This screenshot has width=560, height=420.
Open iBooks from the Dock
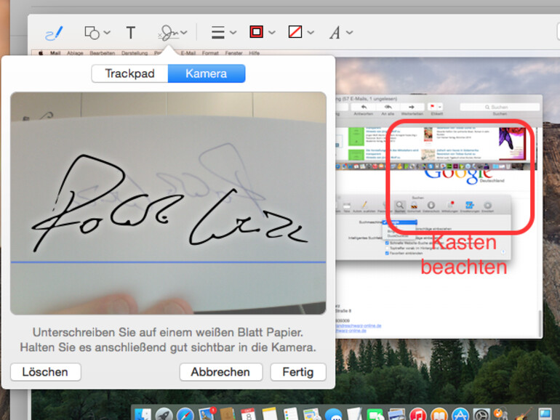(439, 414)
